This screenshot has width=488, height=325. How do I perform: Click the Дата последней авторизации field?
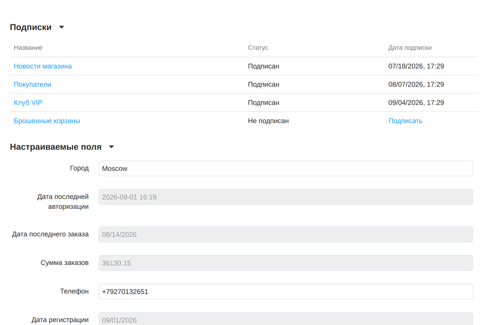tap(286, 197)
